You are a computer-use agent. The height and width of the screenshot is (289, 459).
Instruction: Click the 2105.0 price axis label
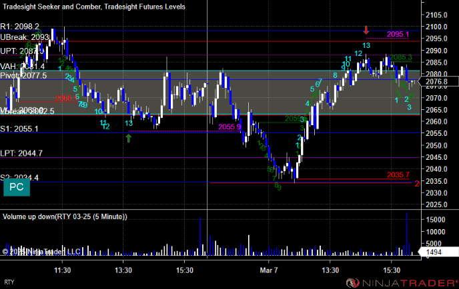436,15
